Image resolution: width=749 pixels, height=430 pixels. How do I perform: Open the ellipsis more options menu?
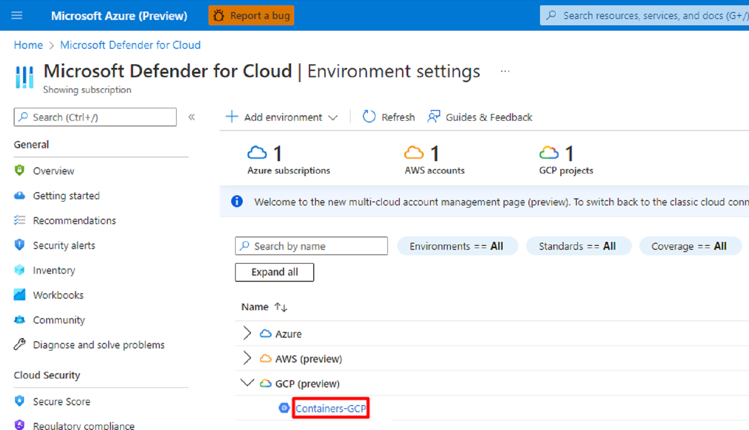click(505, 71)
